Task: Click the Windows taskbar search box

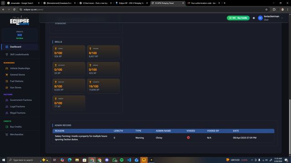Action: pyautogui.click(x=29, y=160)
